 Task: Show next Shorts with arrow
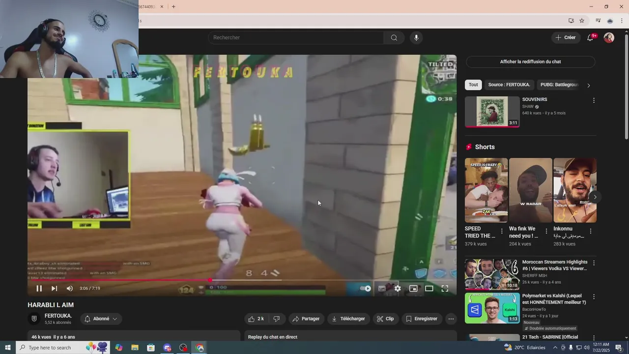[x=595, y=197]
